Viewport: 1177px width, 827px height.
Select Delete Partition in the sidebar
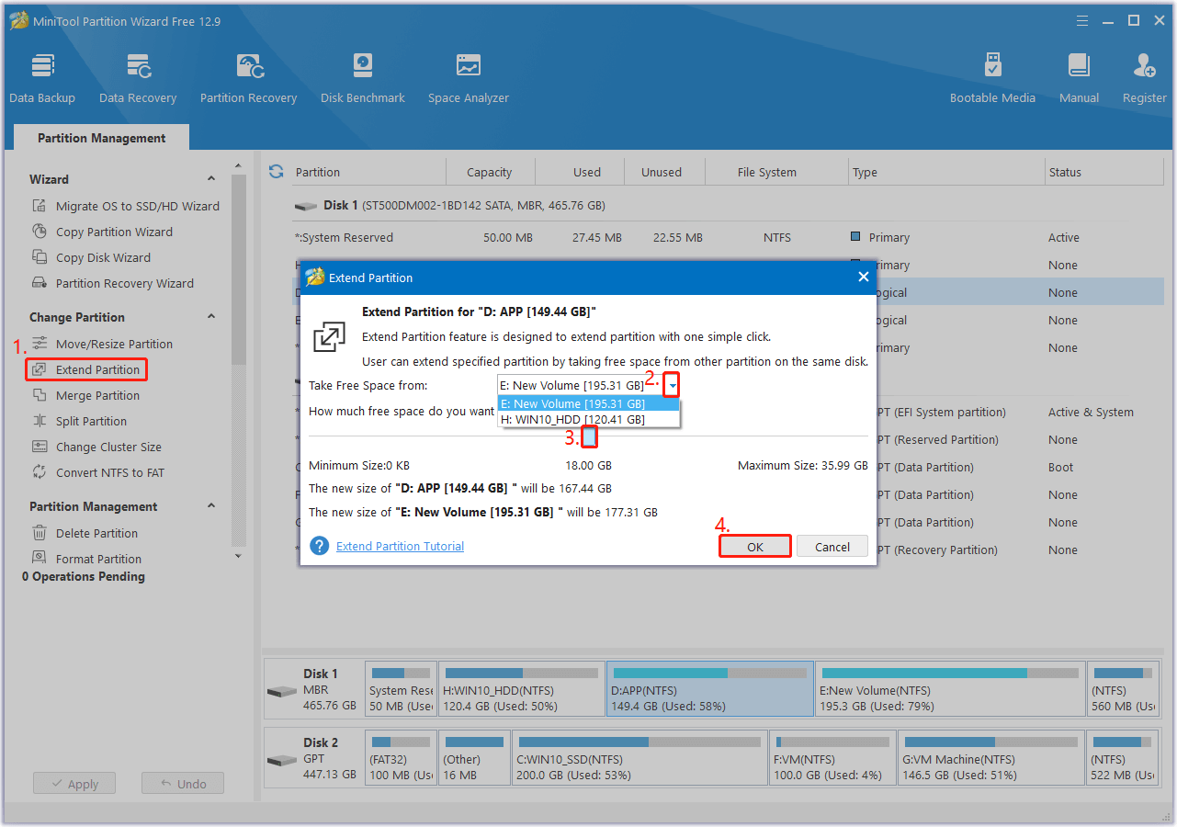[x=85, y=533]
